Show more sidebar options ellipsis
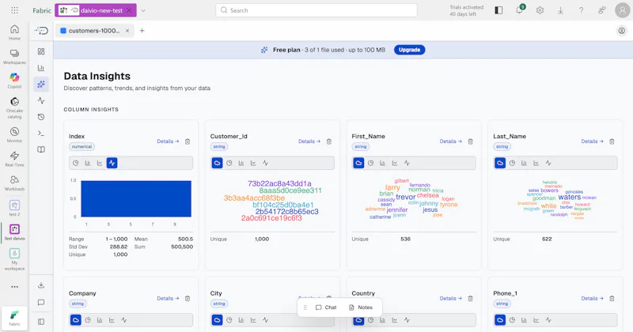This screenshot has height=332, width=633. [14, 287]
